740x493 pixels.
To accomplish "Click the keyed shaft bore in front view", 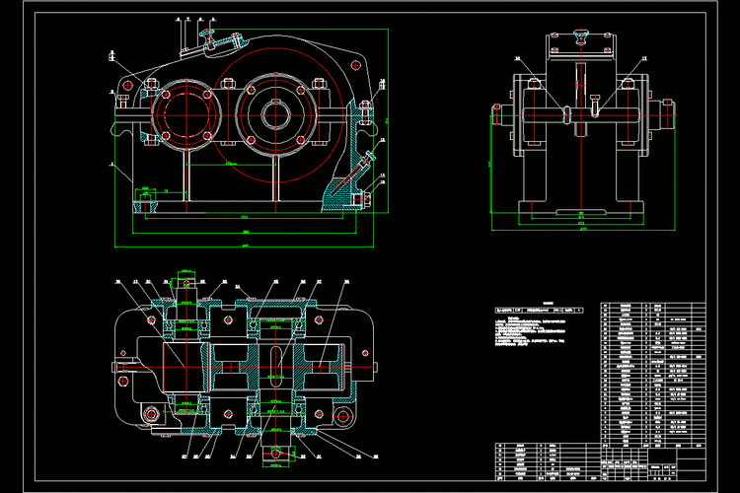I will pyautogui.click(x=274, y=111).
